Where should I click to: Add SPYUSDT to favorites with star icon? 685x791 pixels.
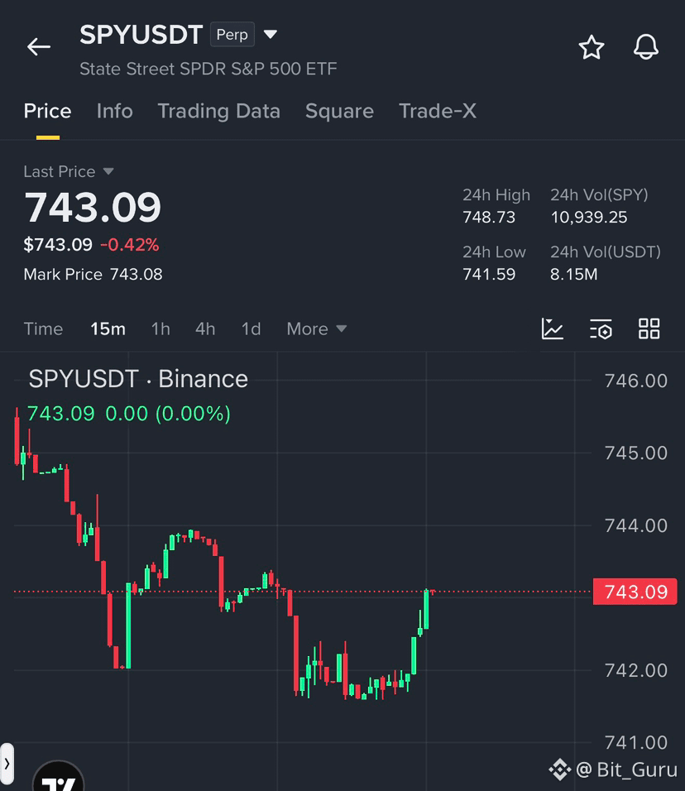(x=592, y=47)
